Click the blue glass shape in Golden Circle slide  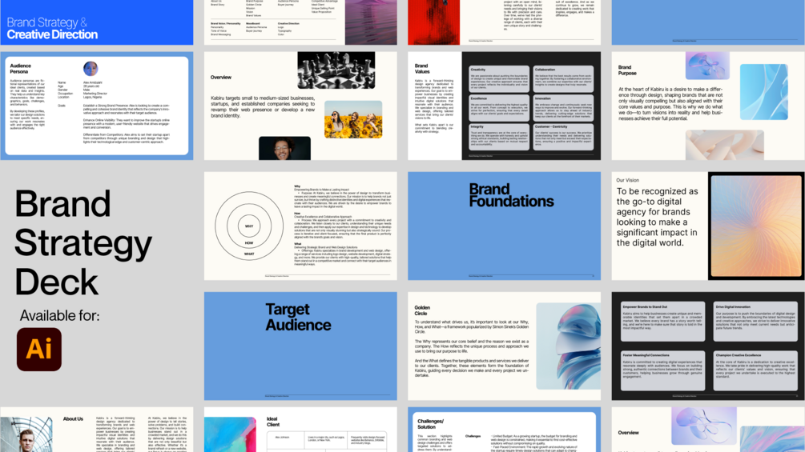(569, 346)
